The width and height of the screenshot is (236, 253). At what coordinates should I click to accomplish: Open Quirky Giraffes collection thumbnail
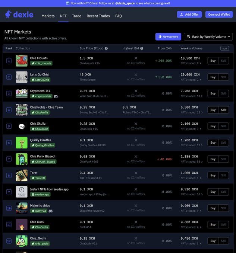tap(22, 142)
